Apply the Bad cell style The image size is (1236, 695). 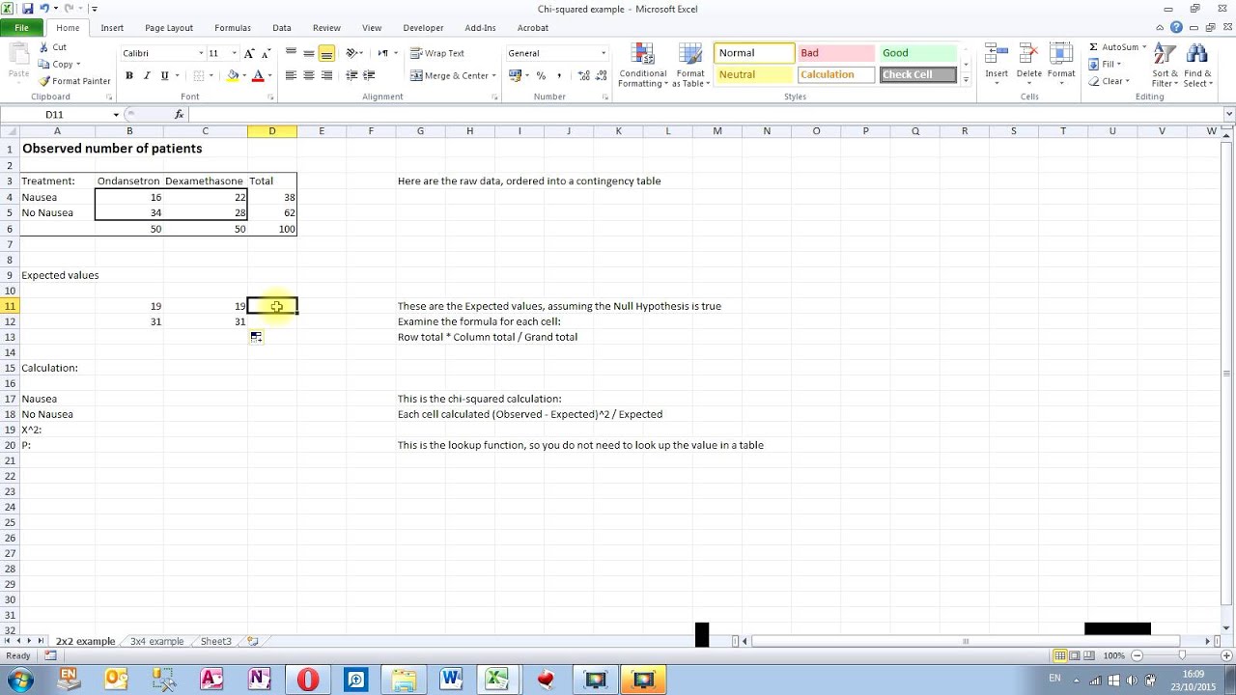(x=836, y=53)
